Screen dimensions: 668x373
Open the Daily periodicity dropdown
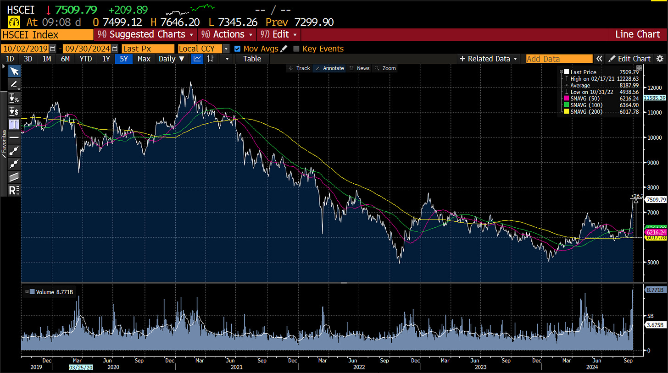pyautogui.click(x=172, y=59)
